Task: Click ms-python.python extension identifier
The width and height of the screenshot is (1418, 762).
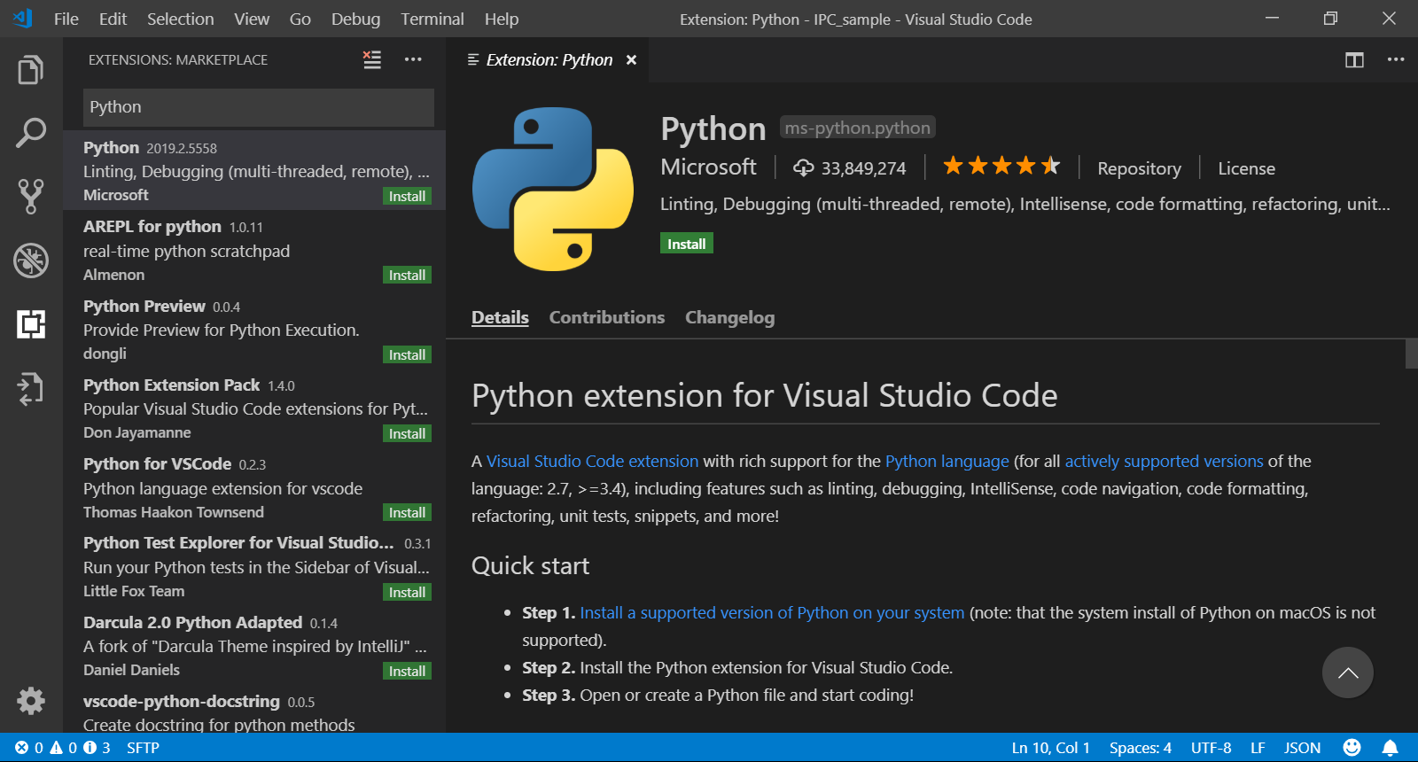Action: click(x=857, y=128)
